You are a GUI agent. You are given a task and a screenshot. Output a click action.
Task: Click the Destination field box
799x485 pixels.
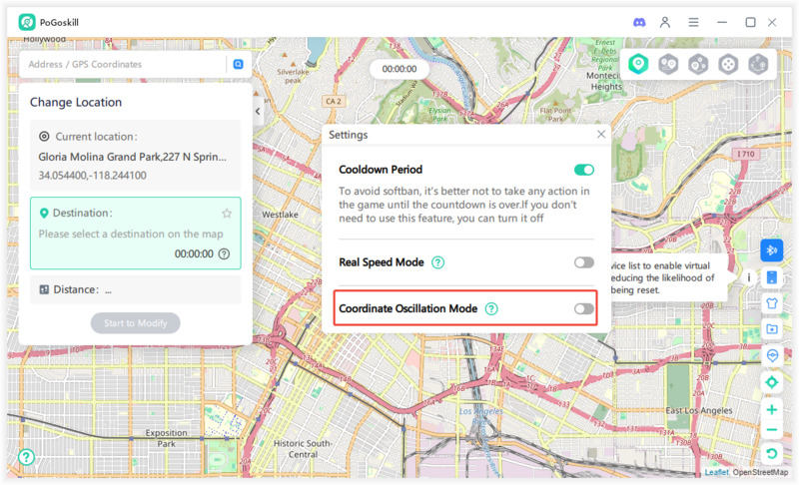point(136,234)
